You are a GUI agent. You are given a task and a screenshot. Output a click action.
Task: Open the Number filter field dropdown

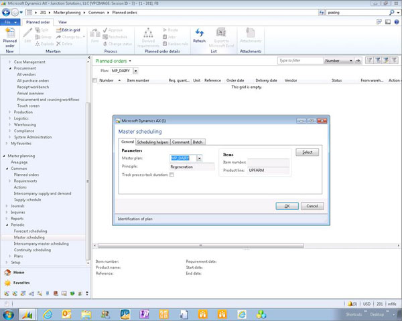click(350, 61)
